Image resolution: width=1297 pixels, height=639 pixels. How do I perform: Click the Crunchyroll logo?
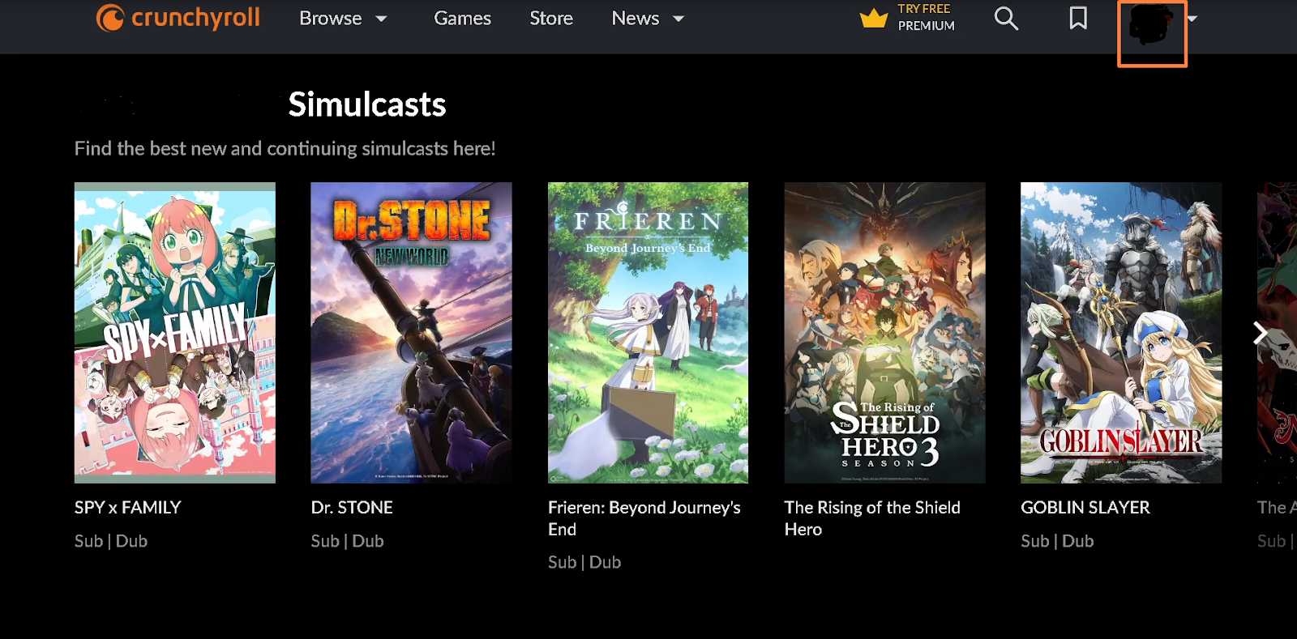pos(178,18)
